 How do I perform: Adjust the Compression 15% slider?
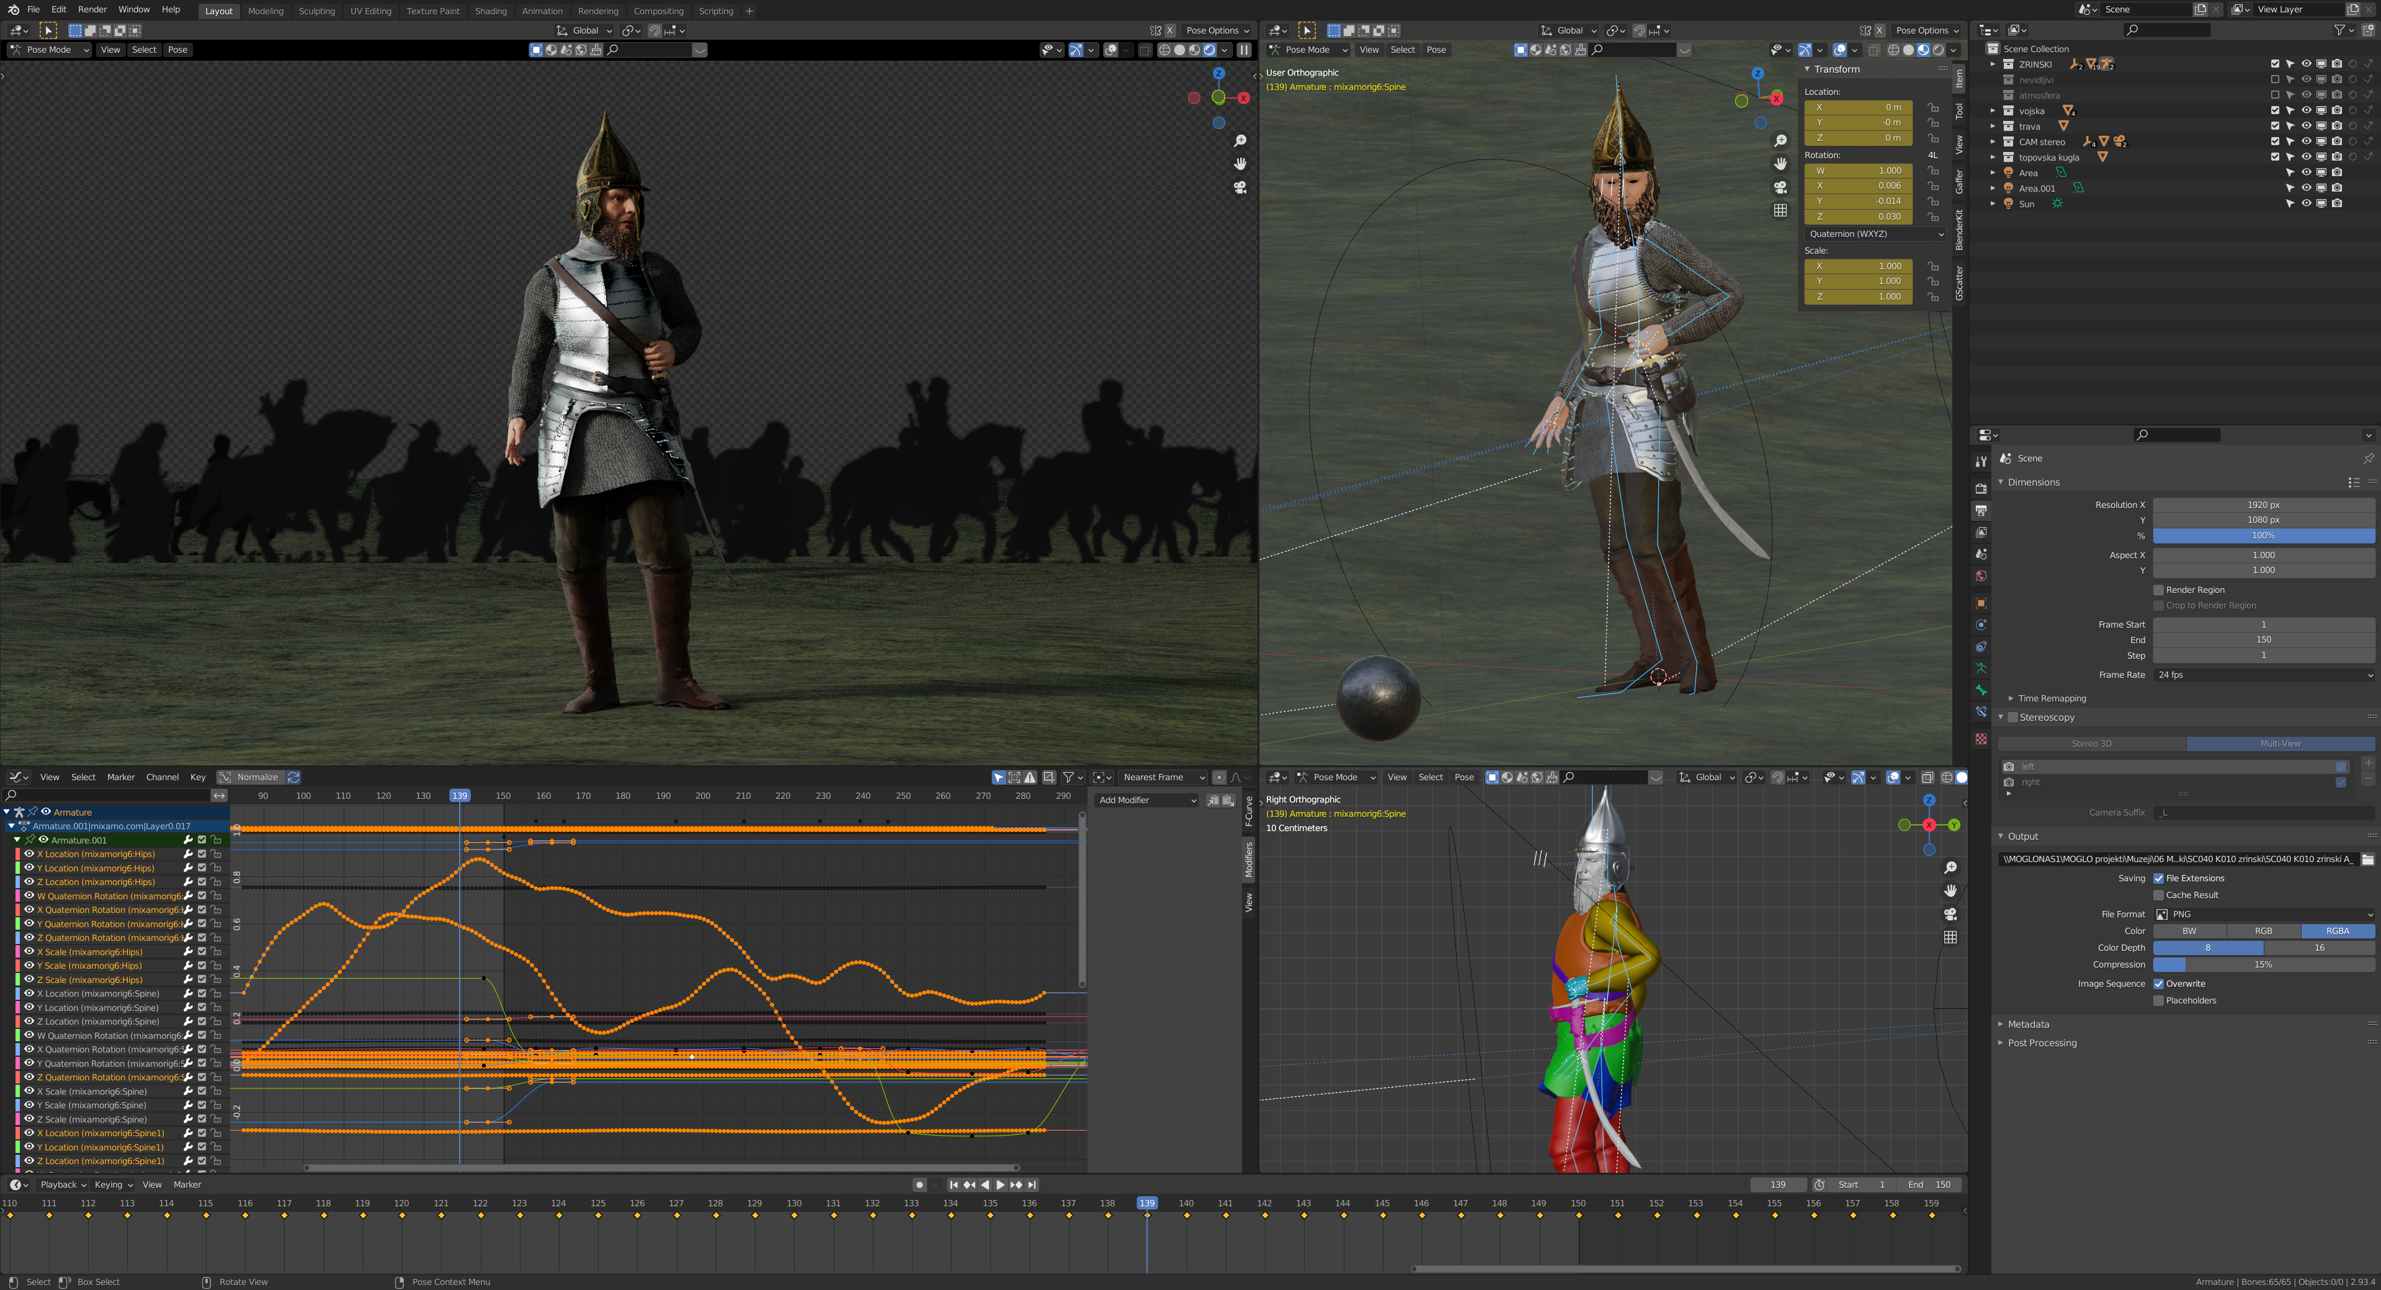pyautogui.click(x=2264, y=965)
